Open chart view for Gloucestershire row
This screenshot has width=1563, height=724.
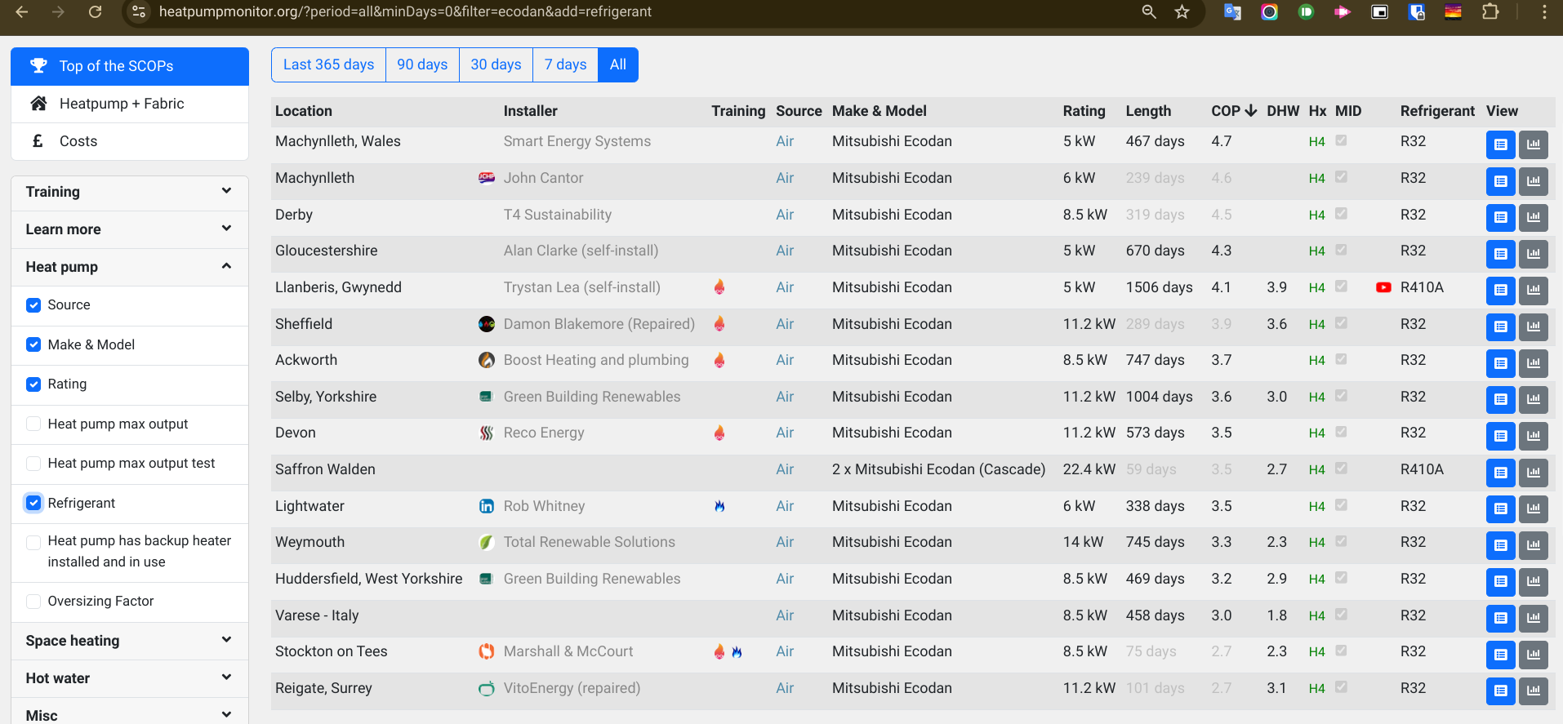pyautogui.click(x=1533, y=254)
